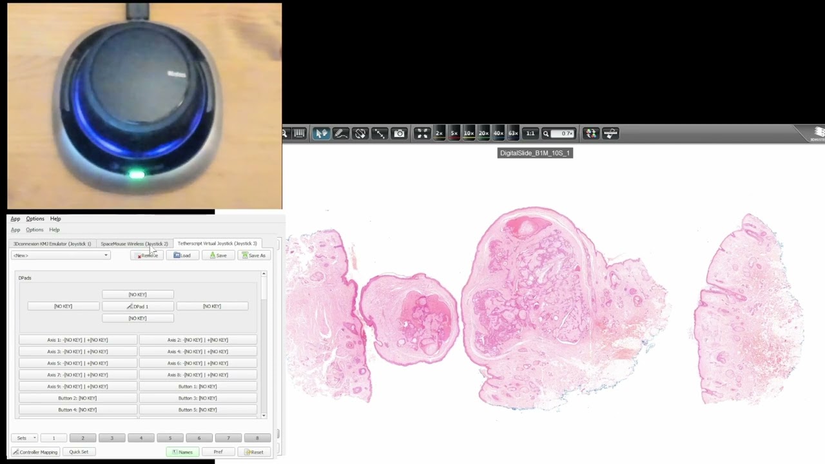
Task: Open Controller Mapping
Action: (x=35, y=452)
